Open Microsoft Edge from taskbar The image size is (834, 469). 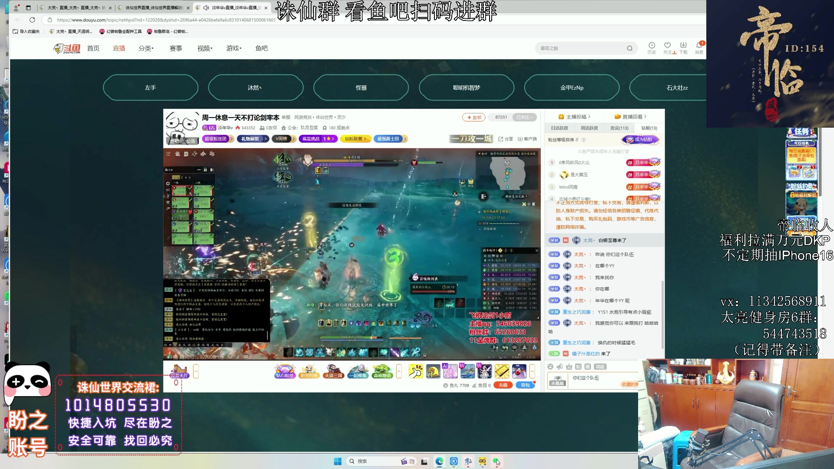click(x=439, y=461)
